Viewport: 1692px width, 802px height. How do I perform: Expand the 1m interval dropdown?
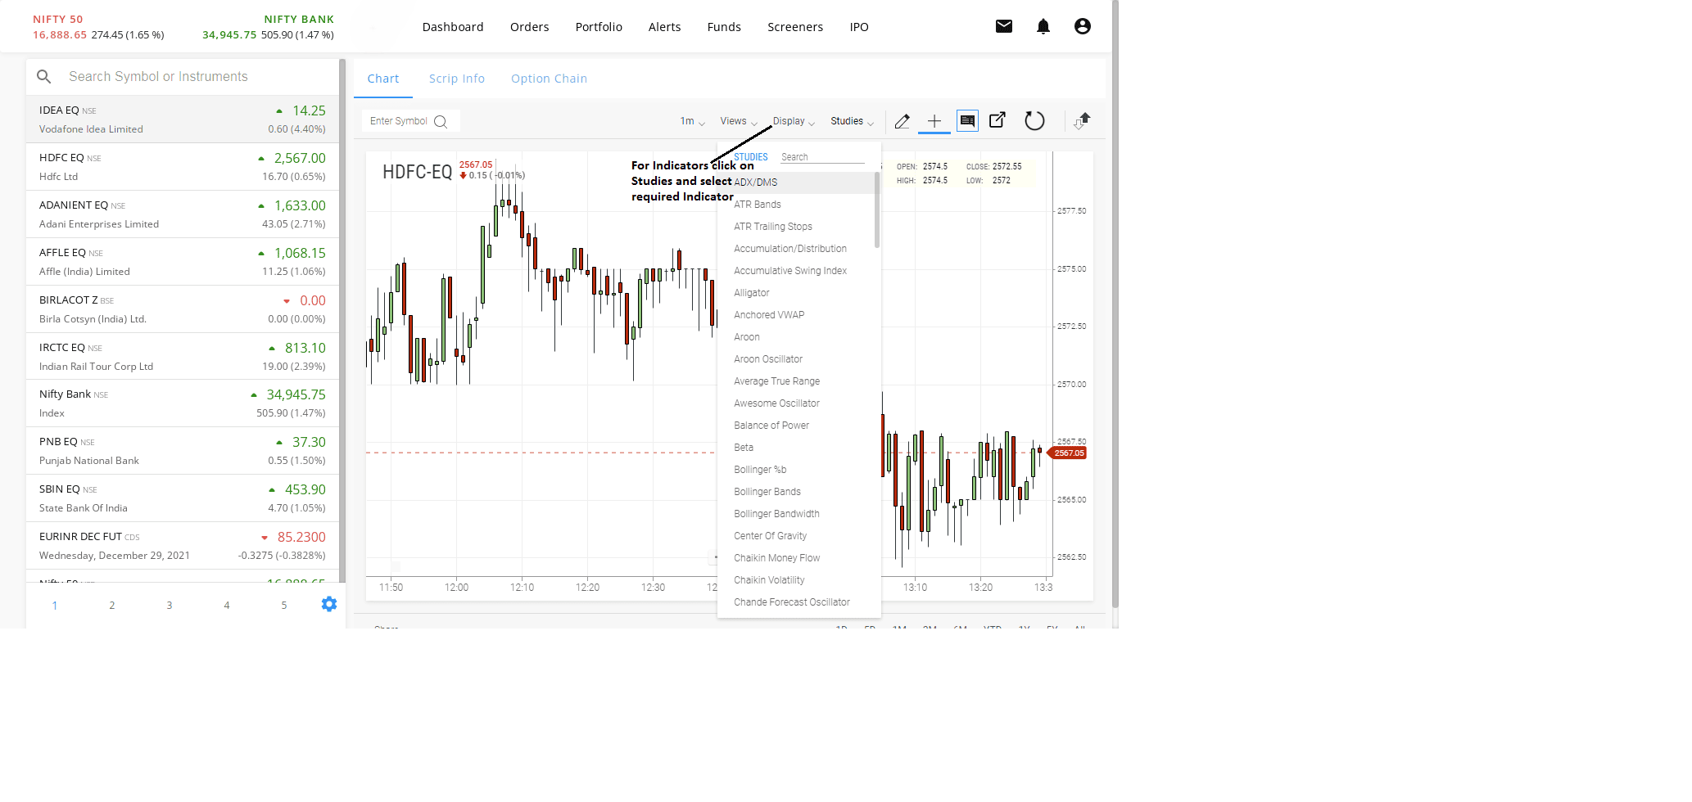692,121
